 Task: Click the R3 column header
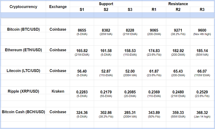[x=202, y=10]
